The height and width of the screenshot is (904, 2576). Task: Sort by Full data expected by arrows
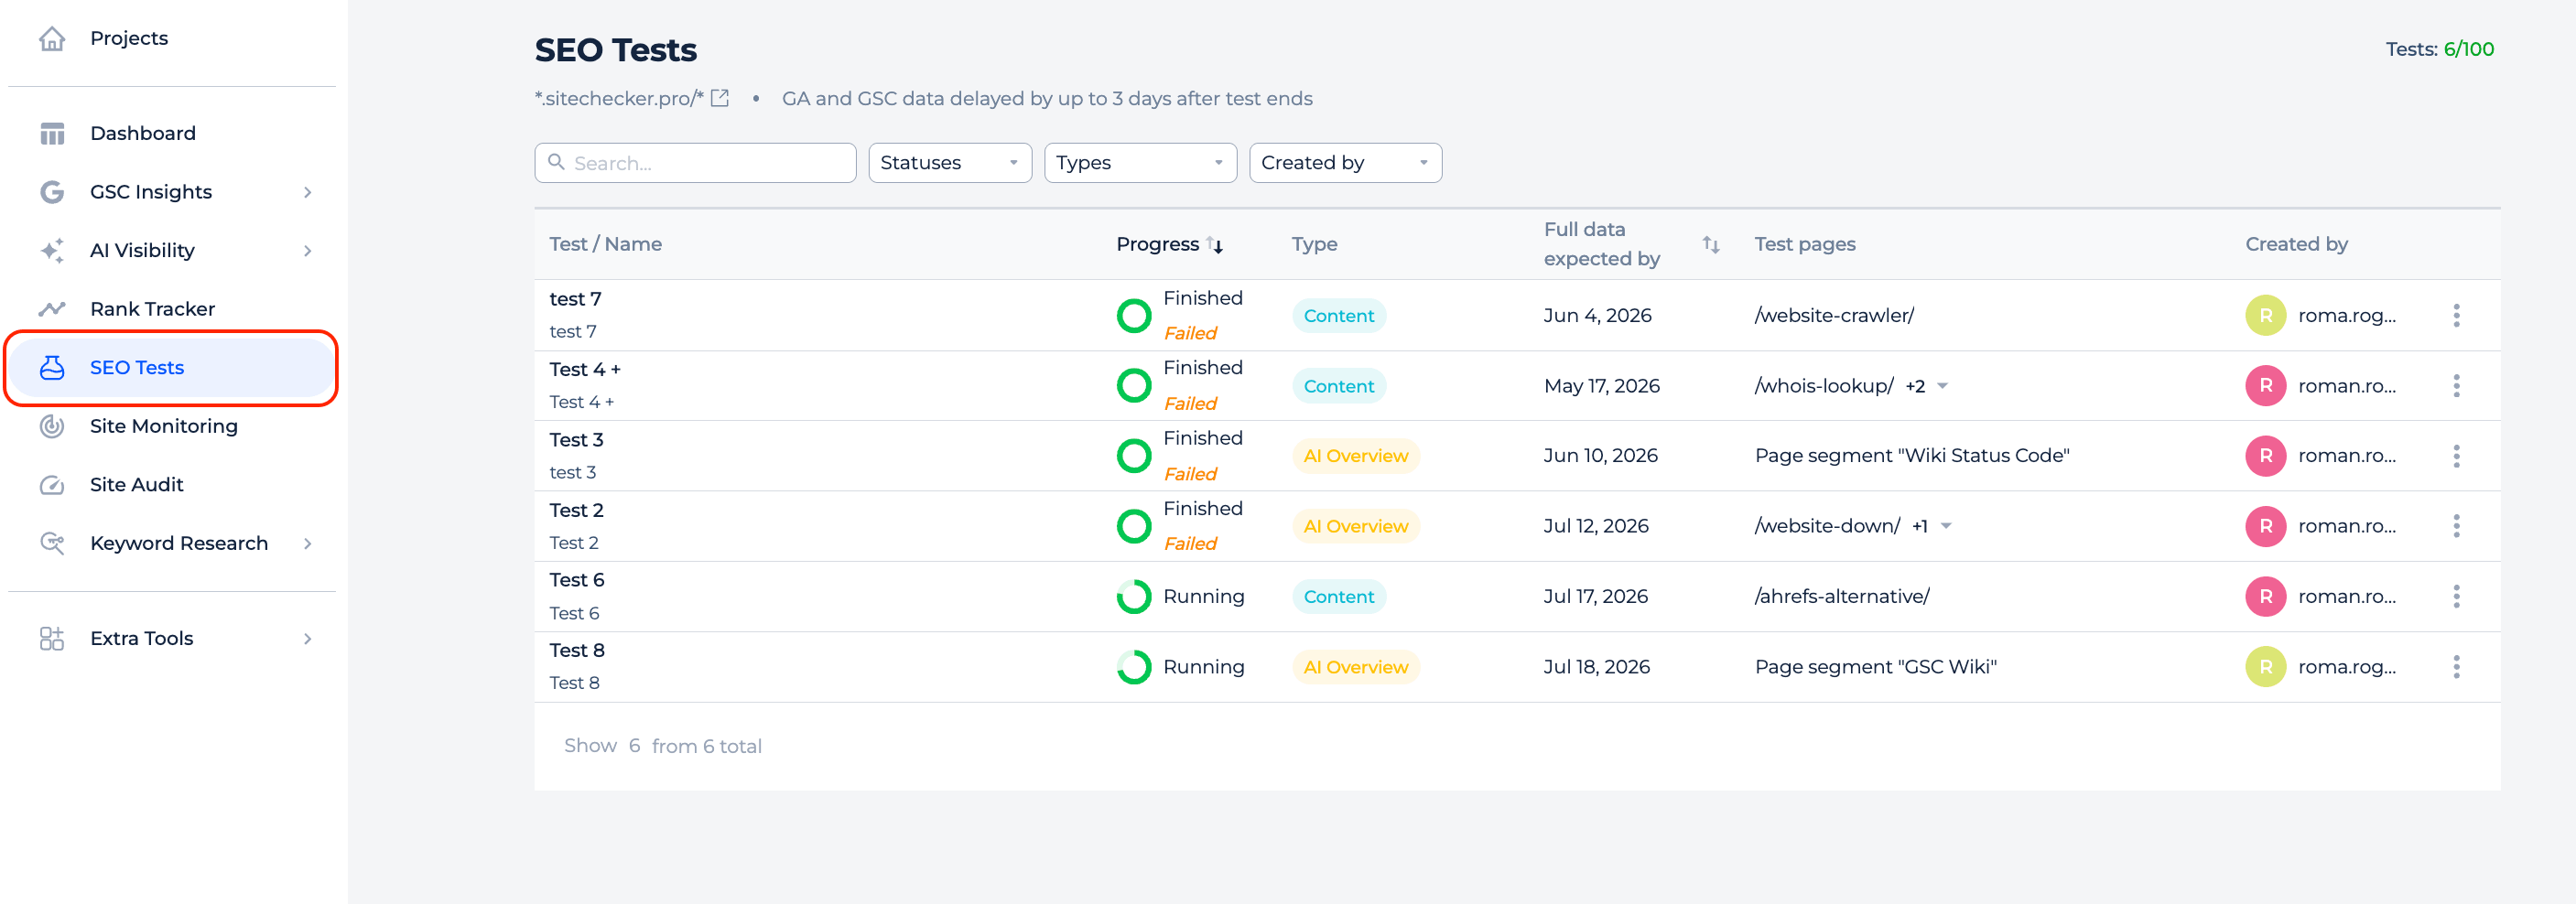[1711, 245]
